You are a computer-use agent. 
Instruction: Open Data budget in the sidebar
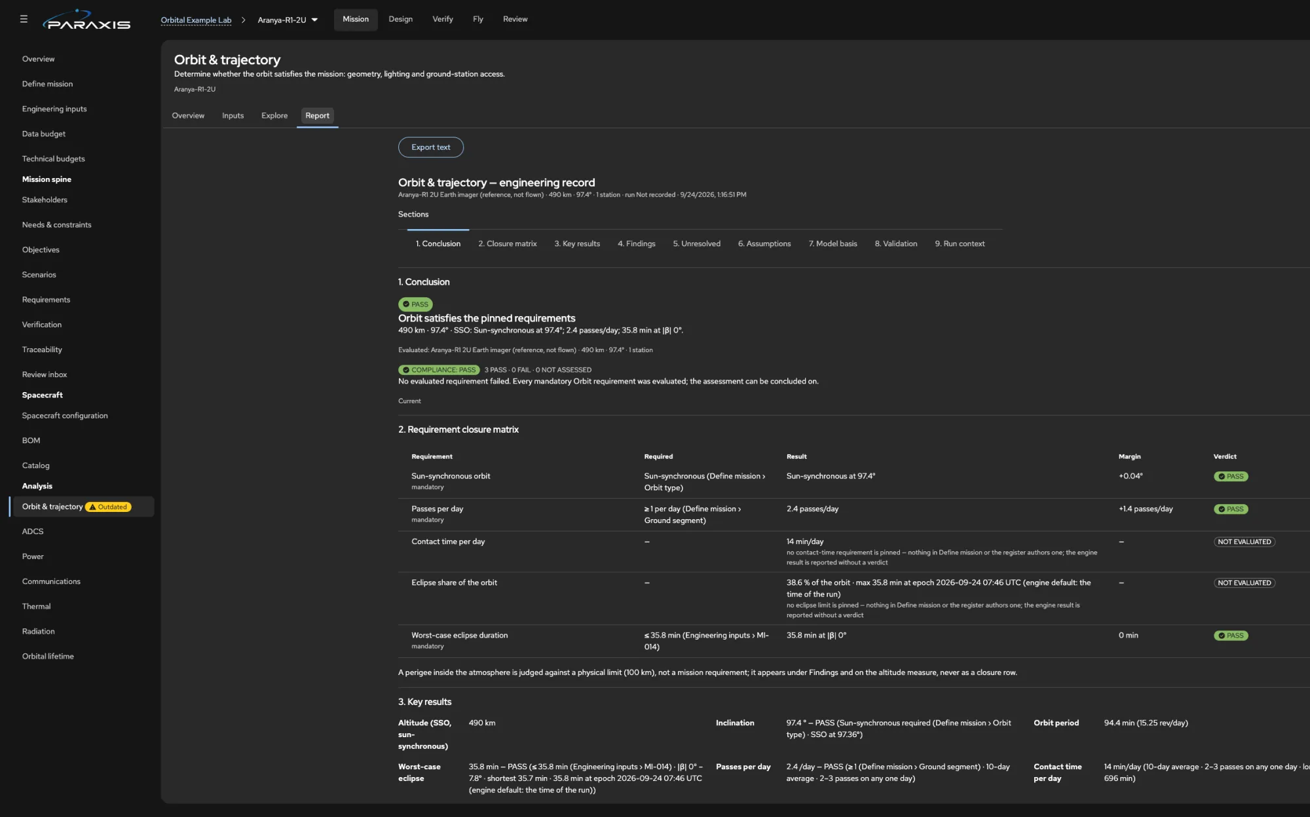pyautogui.click(x=43, y=134)
